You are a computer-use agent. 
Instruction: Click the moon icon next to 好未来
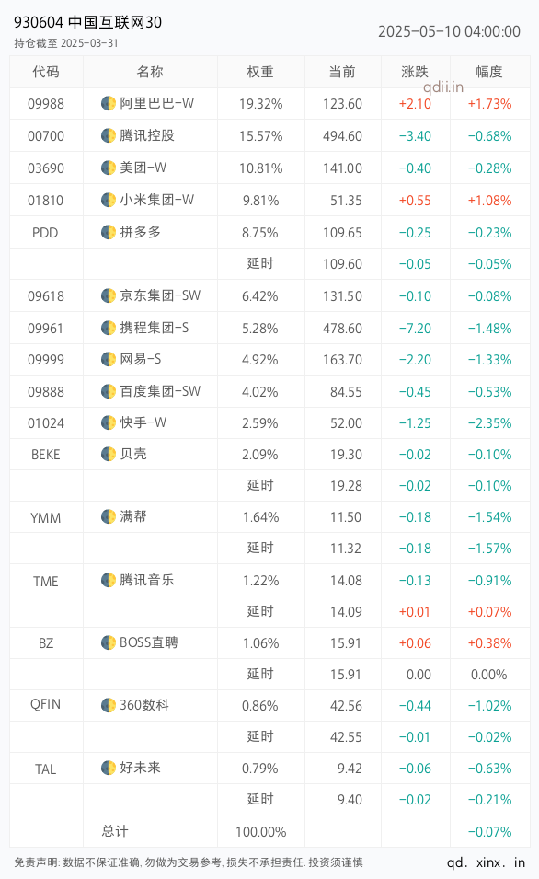tap(109, 768)
